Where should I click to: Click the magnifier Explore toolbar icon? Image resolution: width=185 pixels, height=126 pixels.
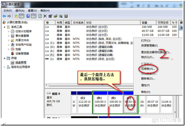(x=61, y=16)
